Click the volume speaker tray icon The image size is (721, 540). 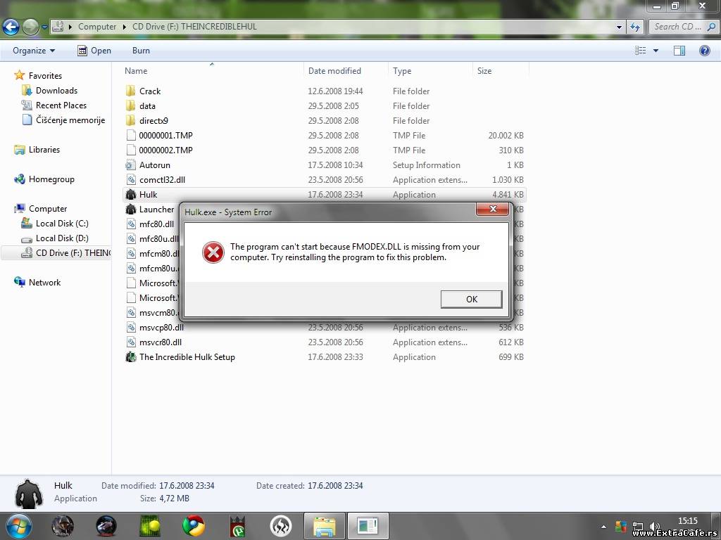(x=653, y=527)
